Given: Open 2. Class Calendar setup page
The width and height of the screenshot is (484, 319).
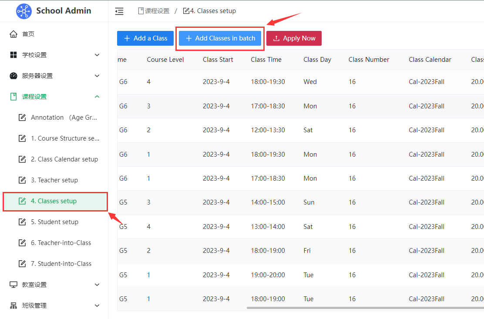Looking at the screenshot, I should [x=64, y=159].
